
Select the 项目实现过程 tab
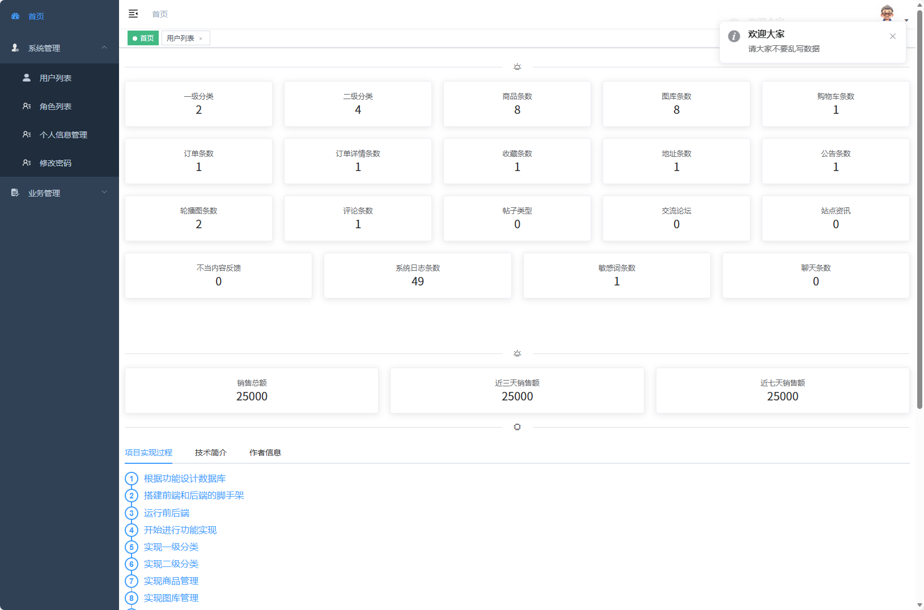(x=149, y=453)
